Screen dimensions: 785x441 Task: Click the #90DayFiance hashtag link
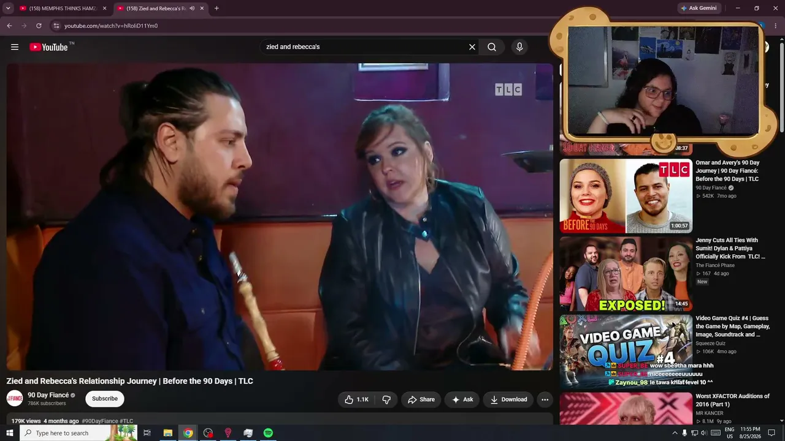(x=100, y=421)
